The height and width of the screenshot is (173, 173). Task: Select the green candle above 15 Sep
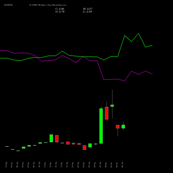51,138
